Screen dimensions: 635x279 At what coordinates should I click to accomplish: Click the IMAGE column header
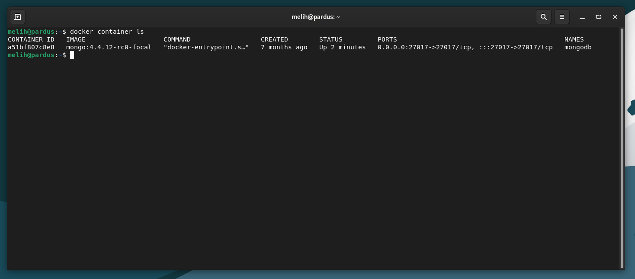(x=76, y=39)
